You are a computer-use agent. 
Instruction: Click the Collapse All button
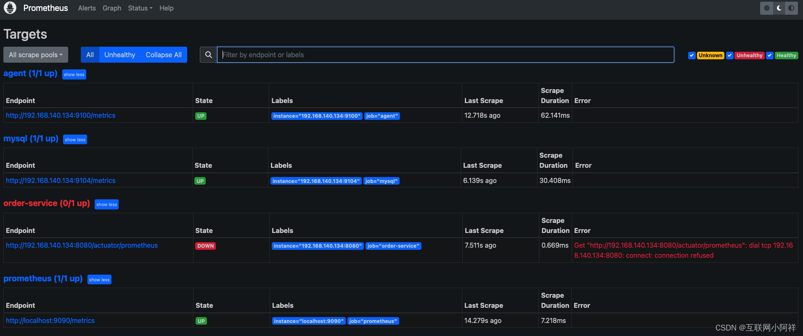(164, 55)
